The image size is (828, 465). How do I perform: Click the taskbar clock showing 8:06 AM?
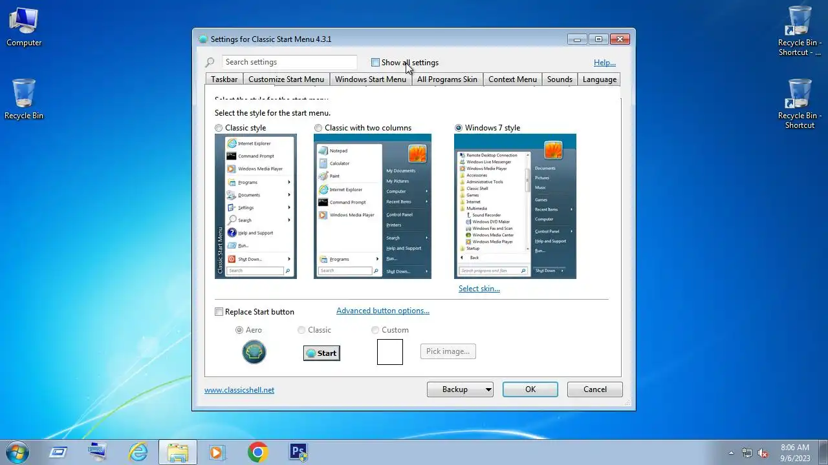(x=795, y=452)
